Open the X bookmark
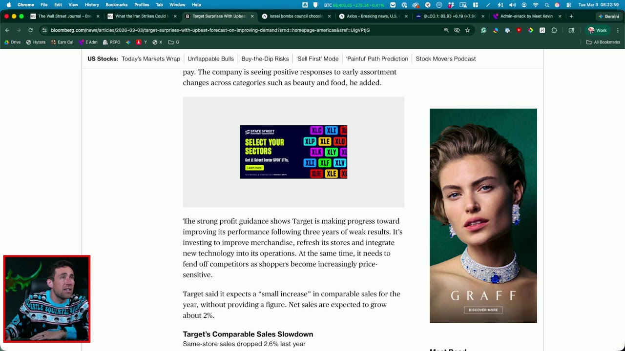The width and height of the screenshot is (625, 351). point(157,42)
